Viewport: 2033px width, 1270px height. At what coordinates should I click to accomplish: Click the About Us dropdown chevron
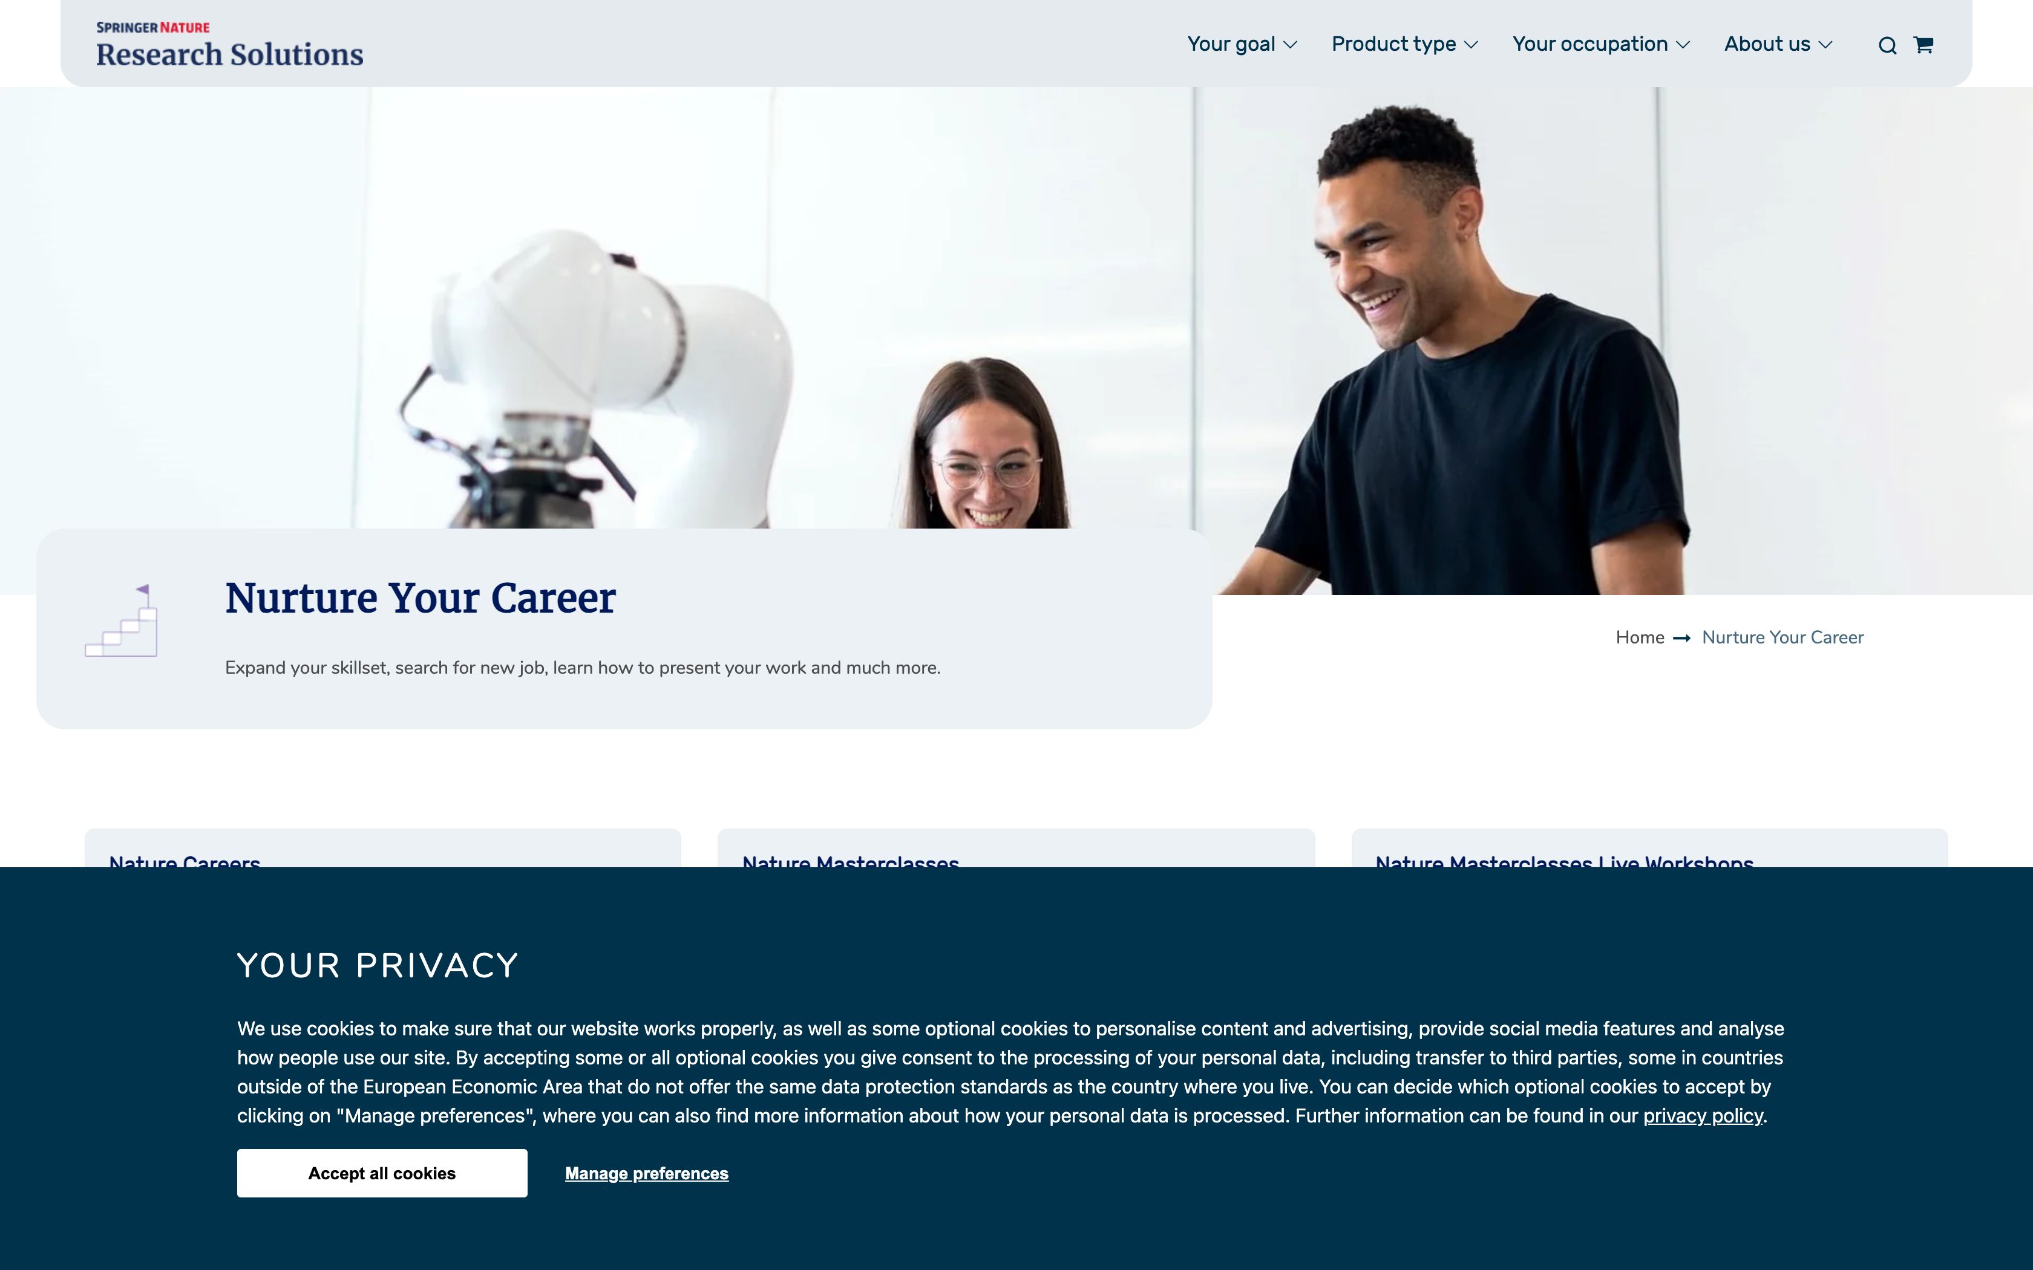click(x=1827, y=44)
